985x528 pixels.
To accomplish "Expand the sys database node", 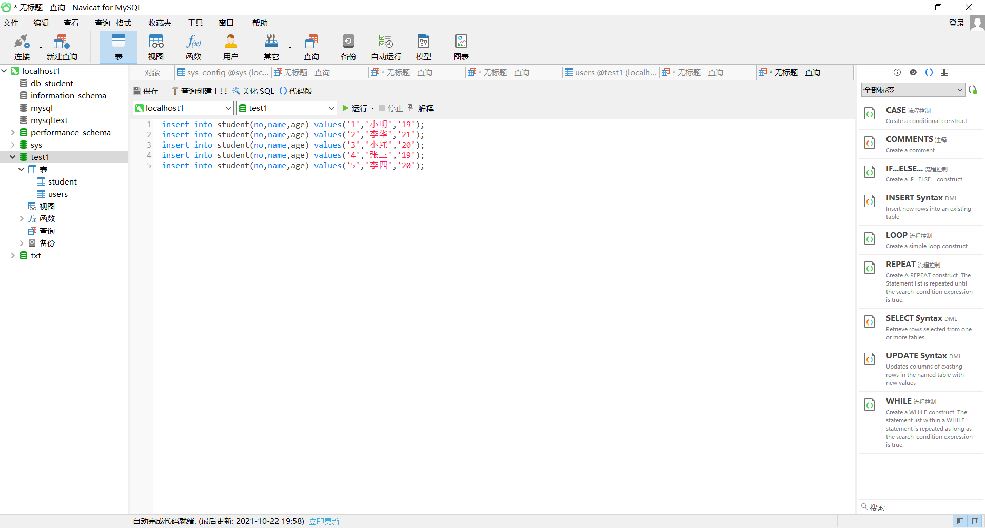I will pos(13,145).
